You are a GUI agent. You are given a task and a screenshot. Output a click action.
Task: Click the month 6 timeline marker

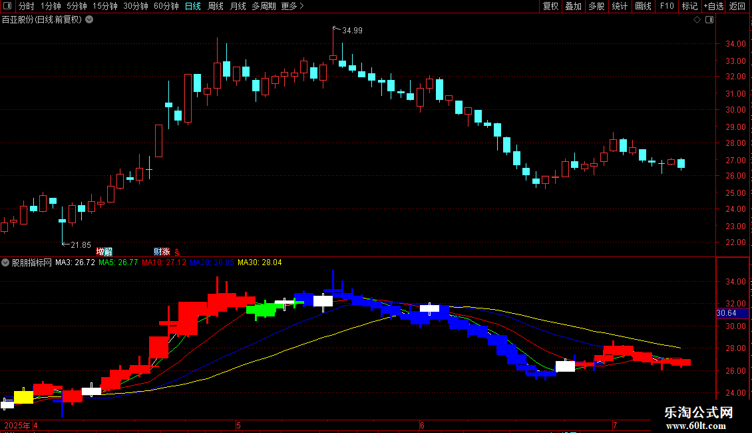(422, 425)
